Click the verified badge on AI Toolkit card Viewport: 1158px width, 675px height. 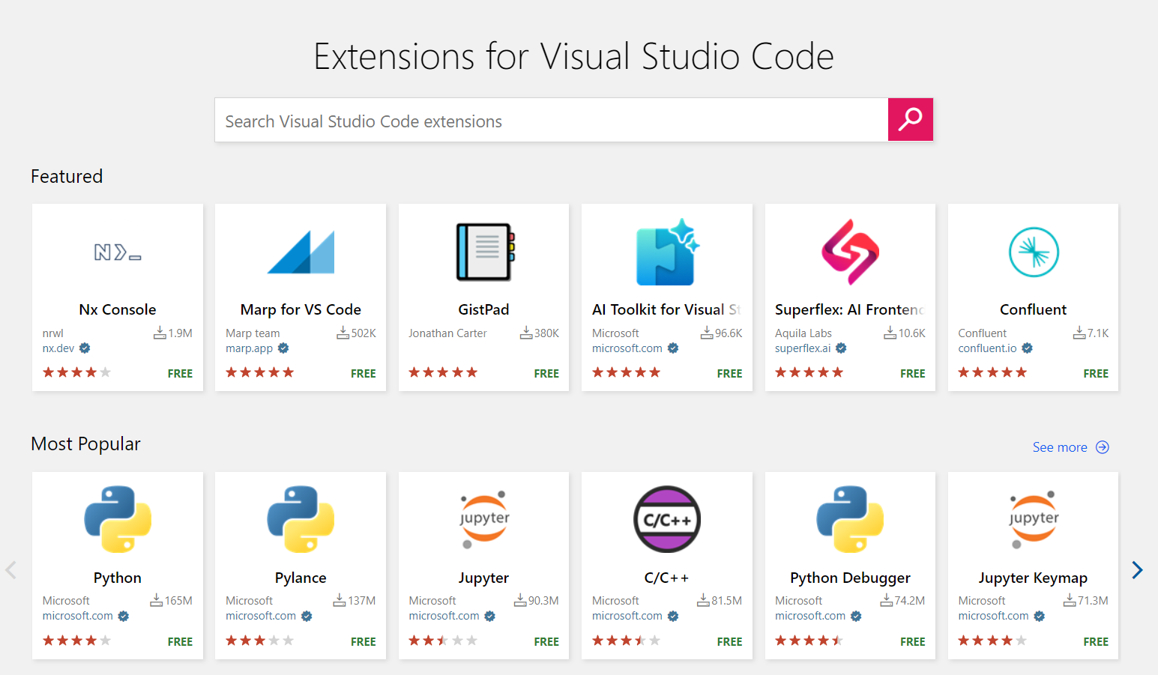tap(673, 348)
